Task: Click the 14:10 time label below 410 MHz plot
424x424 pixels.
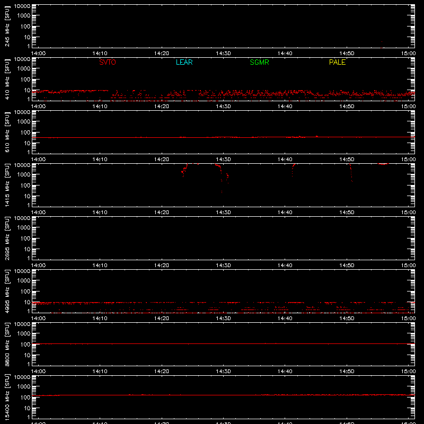Action: click(100, 107)
